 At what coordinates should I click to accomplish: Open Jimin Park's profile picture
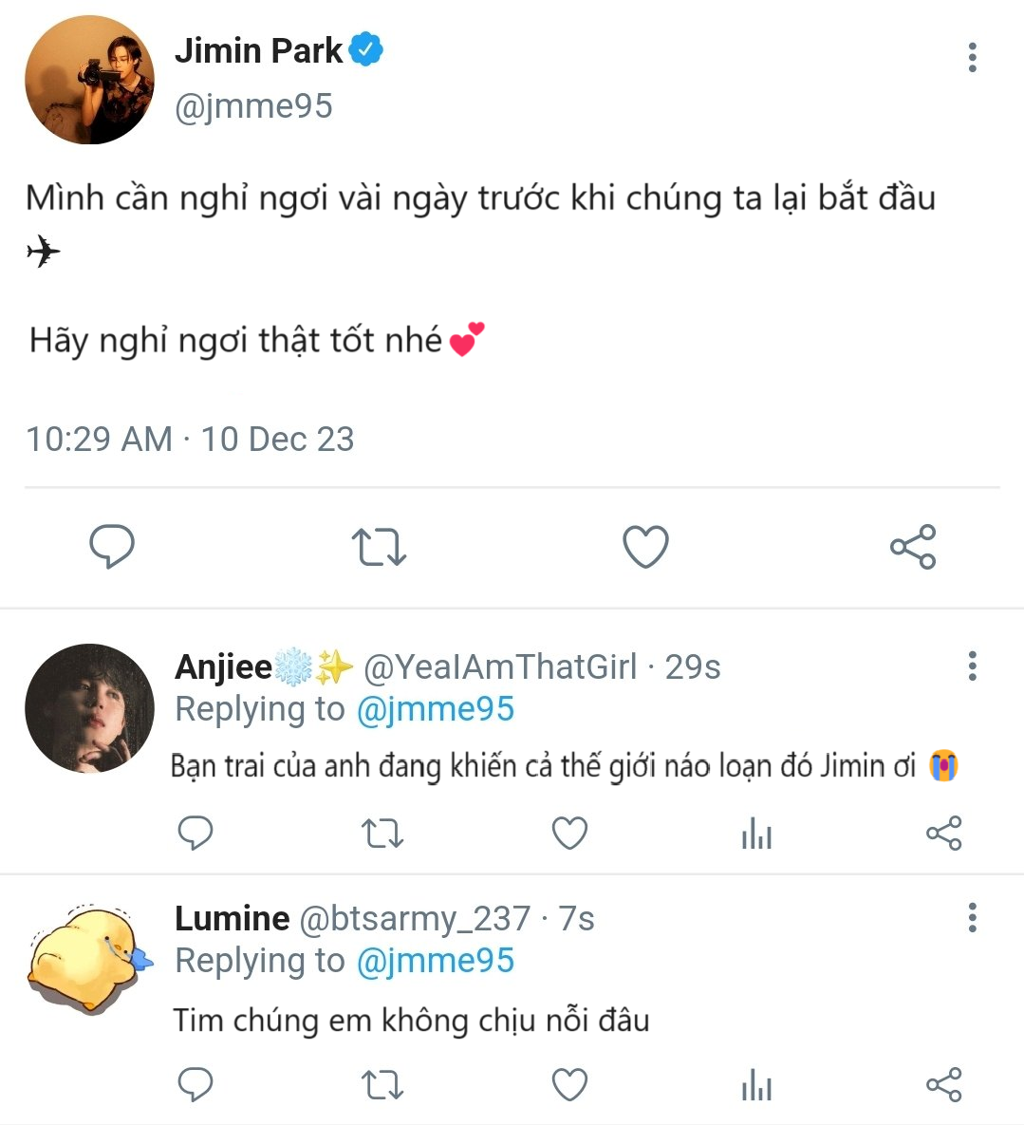[x=89, y=80]
